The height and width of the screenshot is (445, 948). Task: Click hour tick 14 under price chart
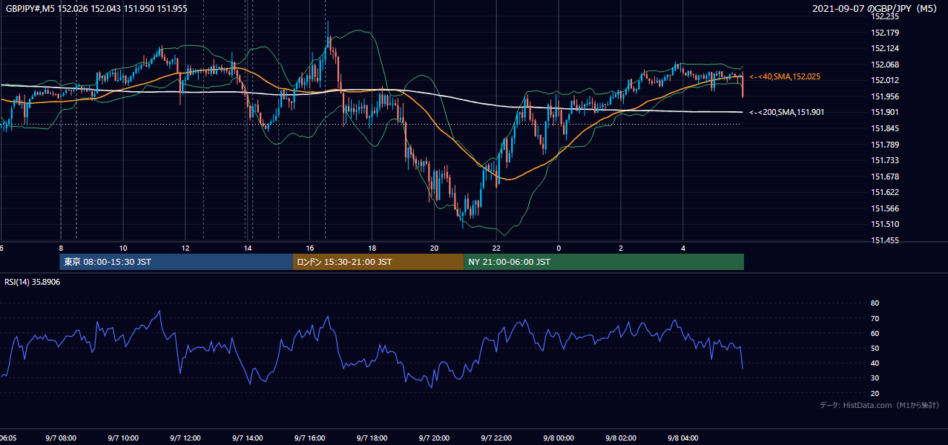click(248, 248)
